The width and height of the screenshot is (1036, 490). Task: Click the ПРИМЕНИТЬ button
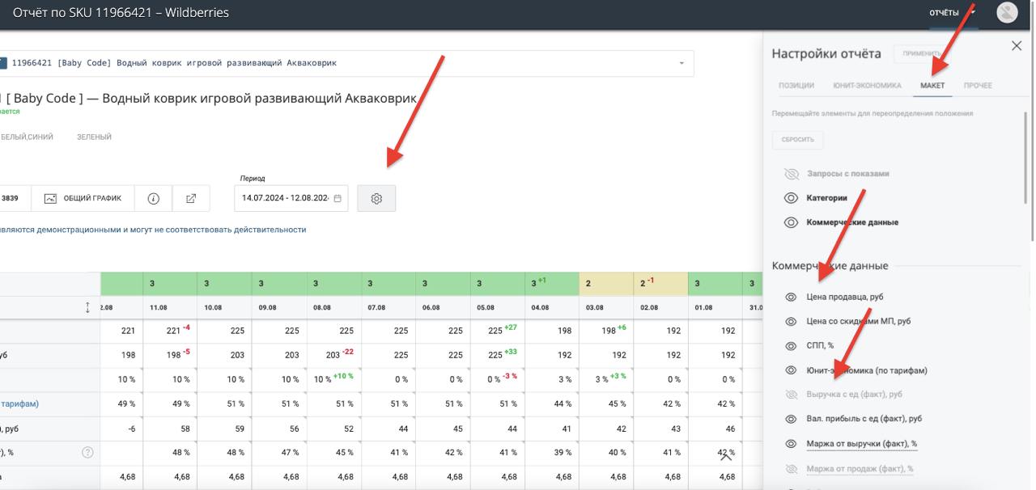click(923, 53)
